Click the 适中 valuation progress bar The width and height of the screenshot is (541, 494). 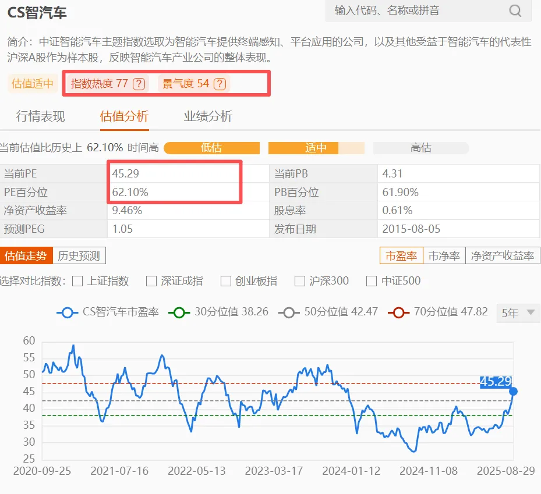316,148
